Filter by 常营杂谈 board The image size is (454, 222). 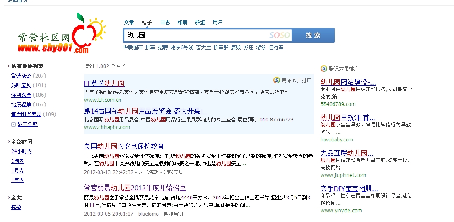tap(21, 76)
